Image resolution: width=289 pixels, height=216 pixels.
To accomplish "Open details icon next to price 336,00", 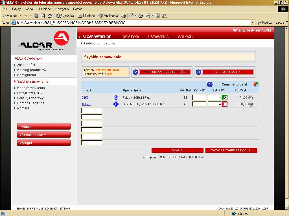I will coord(251,104).
